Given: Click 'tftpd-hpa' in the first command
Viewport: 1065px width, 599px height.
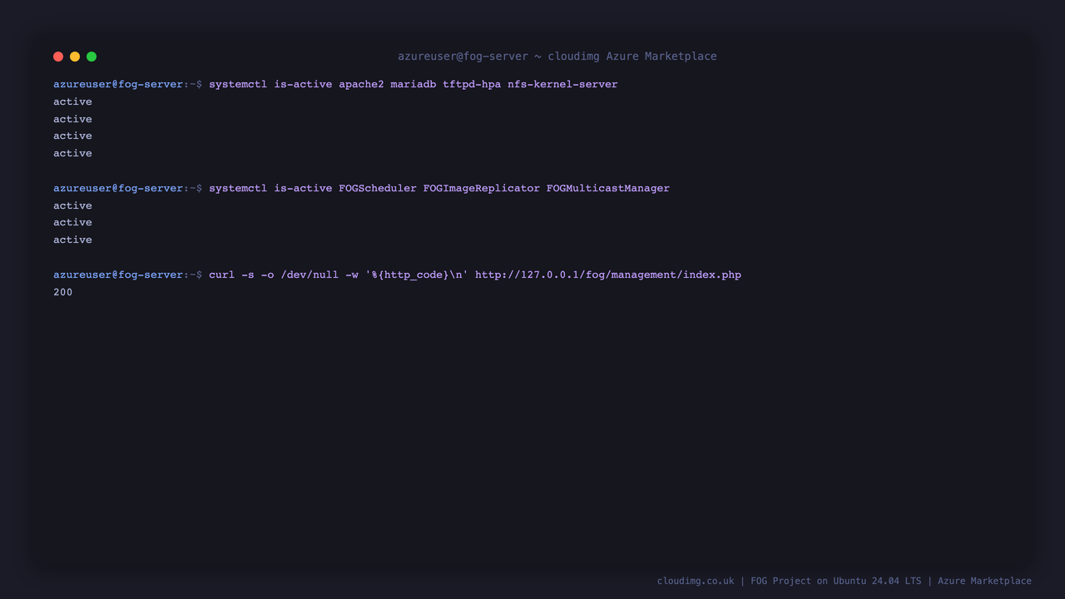Looking at the screenshot, I should click(x=472, y=84).
